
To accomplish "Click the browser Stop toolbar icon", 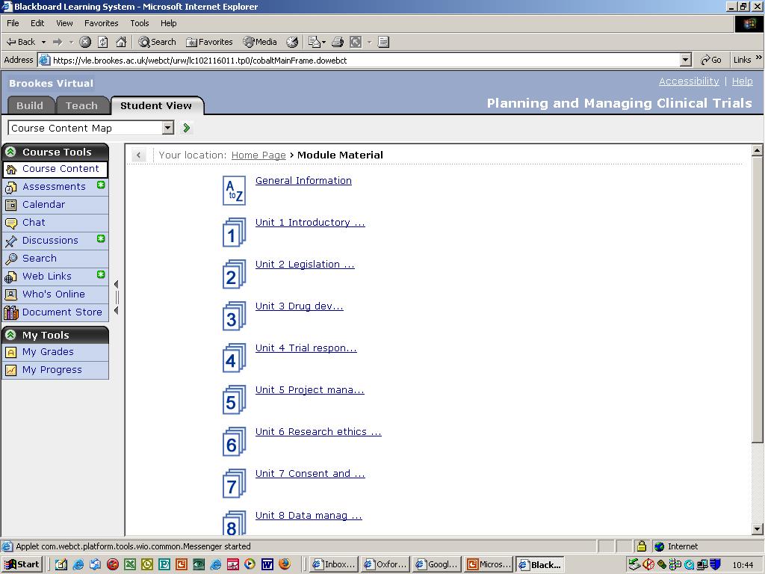I will point(85,42).
